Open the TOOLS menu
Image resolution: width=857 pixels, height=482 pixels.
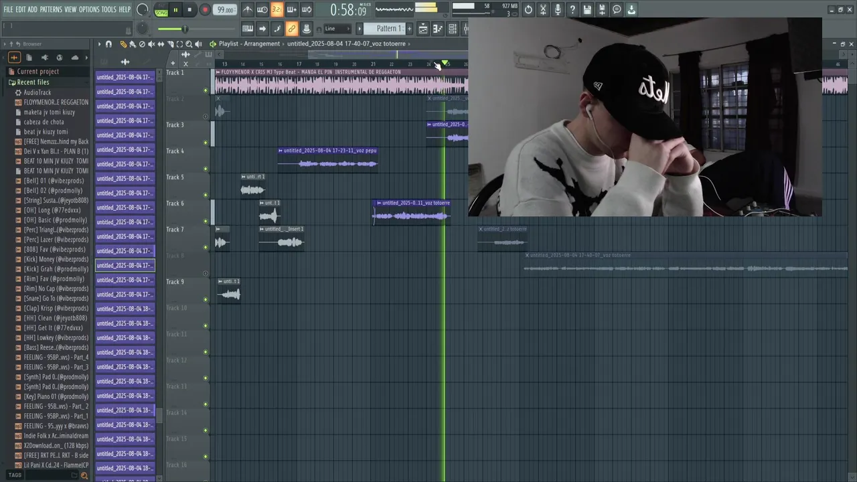[x=108, y=9]
